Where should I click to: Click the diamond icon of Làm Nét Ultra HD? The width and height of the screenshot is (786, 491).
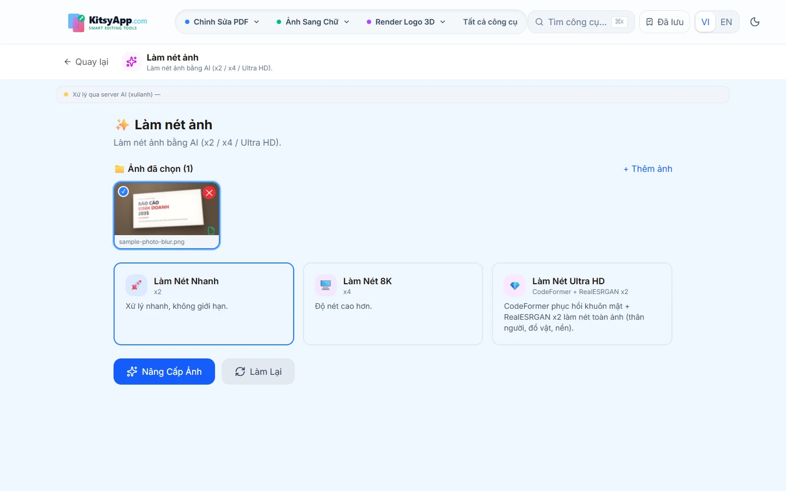pos(515,285)
